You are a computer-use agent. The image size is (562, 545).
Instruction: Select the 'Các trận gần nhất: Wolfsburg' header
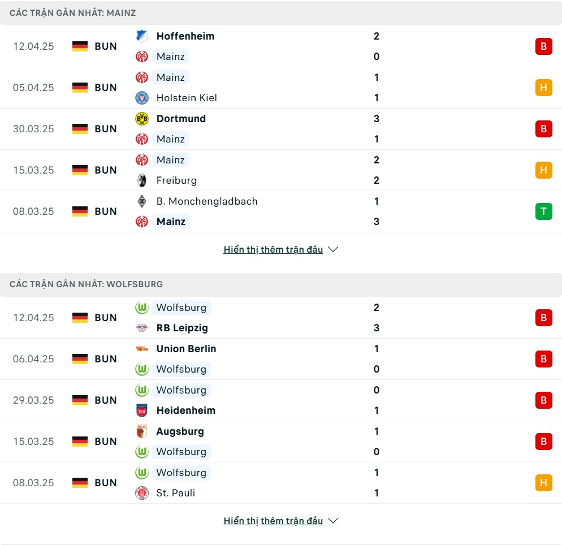coord(281,284)
